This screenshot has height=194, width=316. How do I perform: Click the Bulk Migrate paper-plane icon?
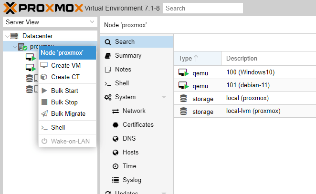[x=44, y=113]
